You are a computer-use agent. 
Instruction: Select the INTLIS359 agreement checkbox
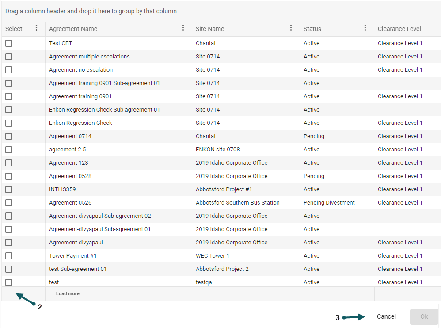[x=9, y=189]
